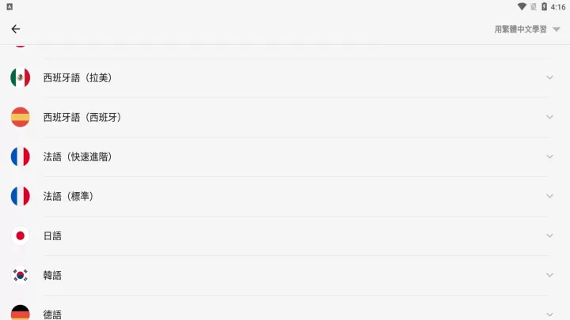Expand the 韓語 row chevron
Image resolution: width=570 pixels, height=320 pixels.
tap(549, 275)
